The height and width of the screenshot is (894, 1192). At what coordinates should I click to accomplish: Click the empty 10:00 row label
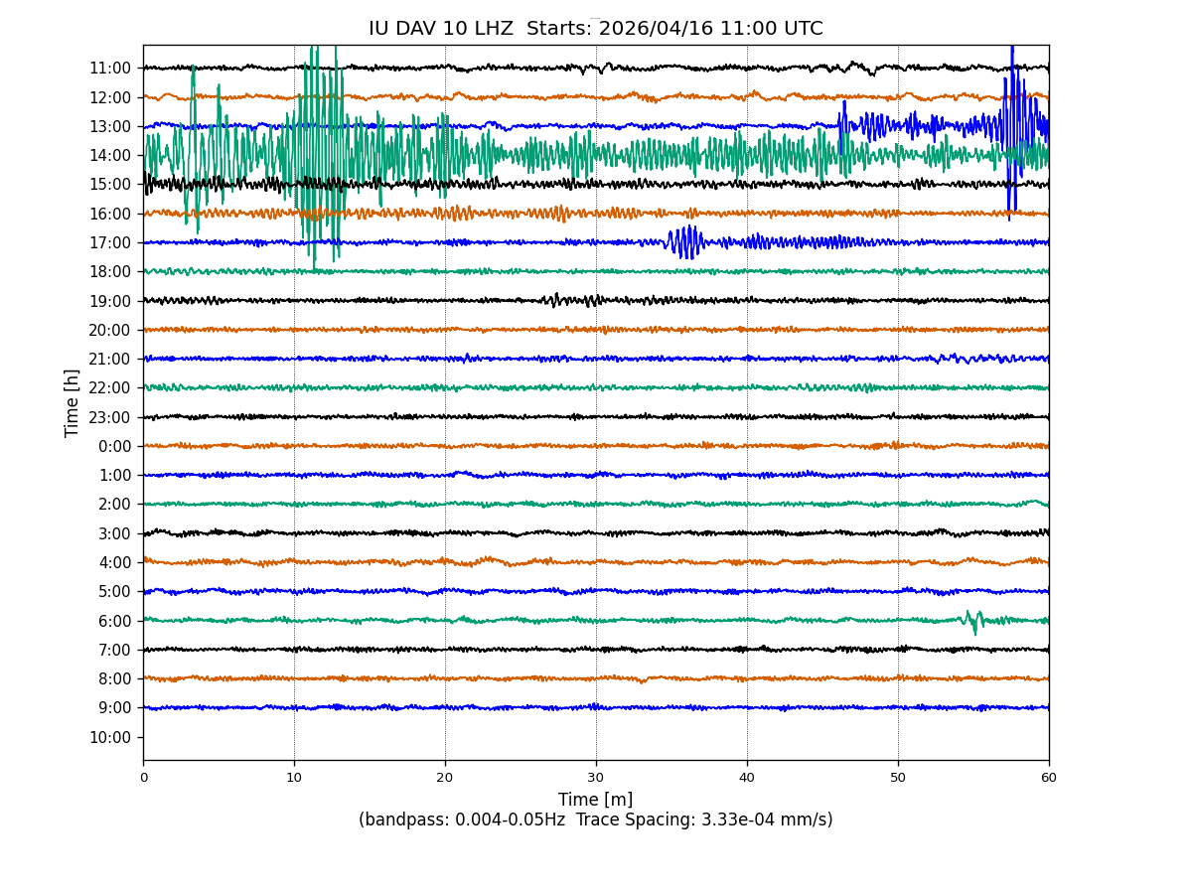click(x=109, y=738)
